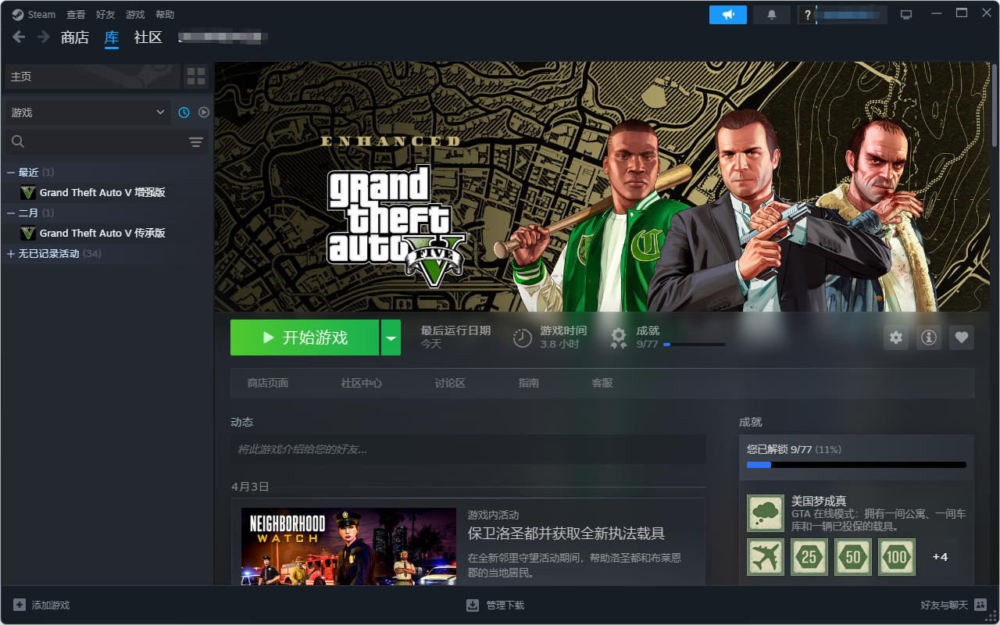Open the 查看 menu

[76, 15]
